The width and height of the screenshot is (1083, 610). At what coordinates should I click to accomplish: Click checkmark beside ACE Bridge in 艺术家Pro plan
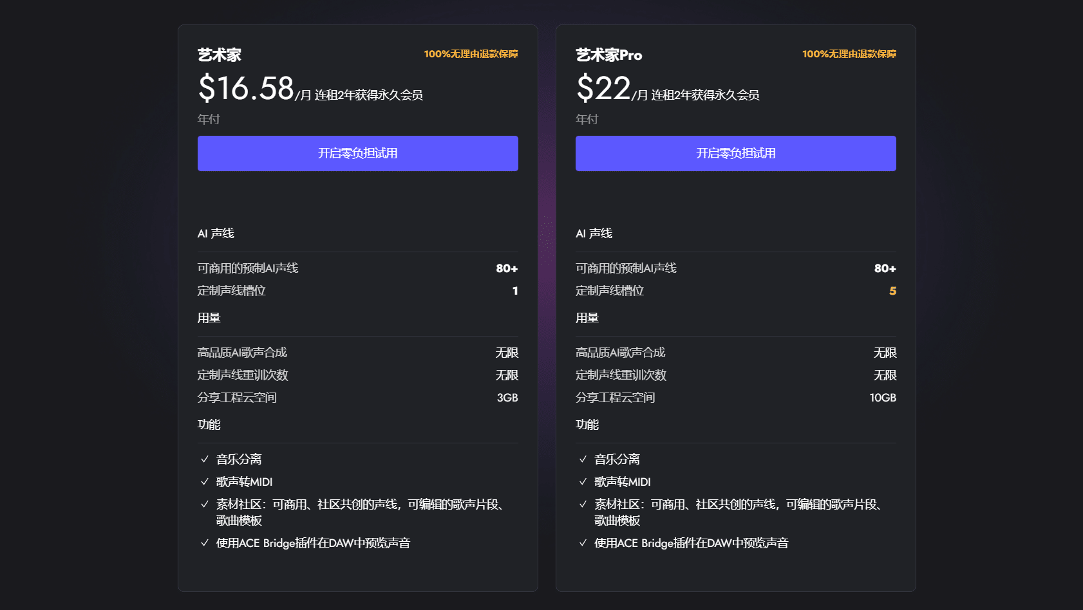[583, 542]
